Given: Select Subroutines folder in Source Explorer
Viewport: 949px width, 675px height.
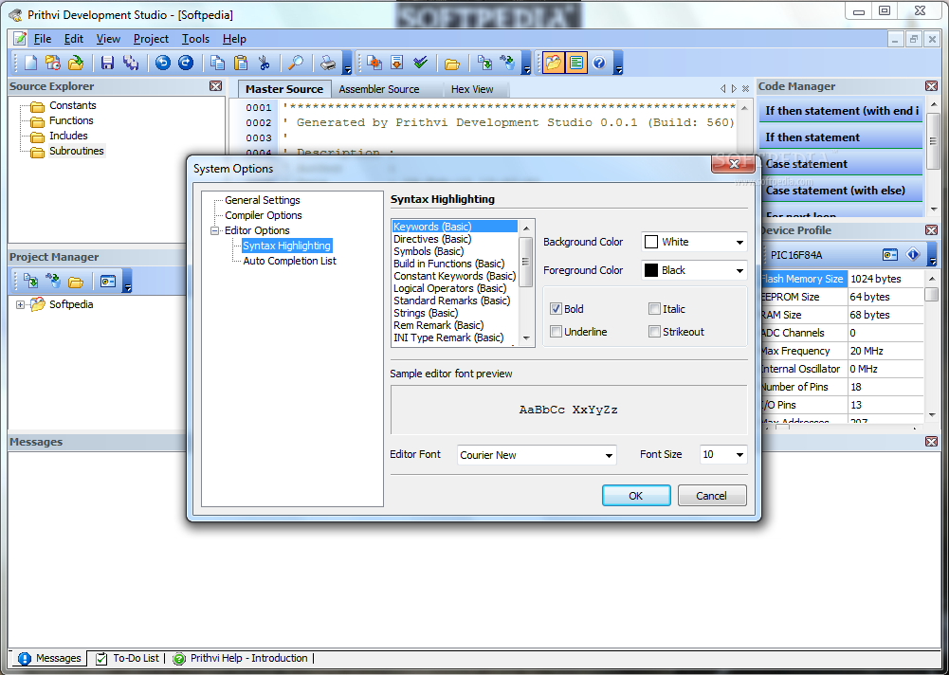Looking at the screenshot, I should click(x=76, y=151).
